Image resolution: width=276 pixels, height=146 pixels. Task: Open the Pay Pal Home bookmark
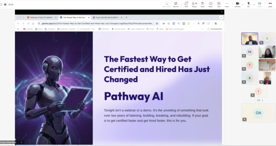118,29
